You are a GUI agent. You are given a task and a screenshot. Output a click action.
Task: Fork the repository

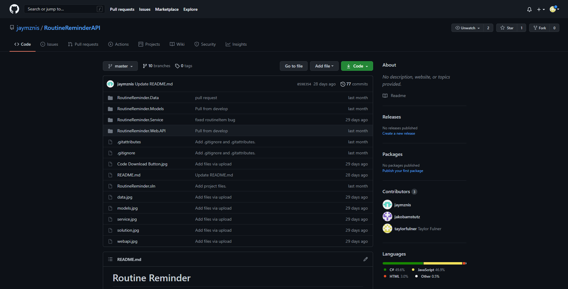coord(540,28)
